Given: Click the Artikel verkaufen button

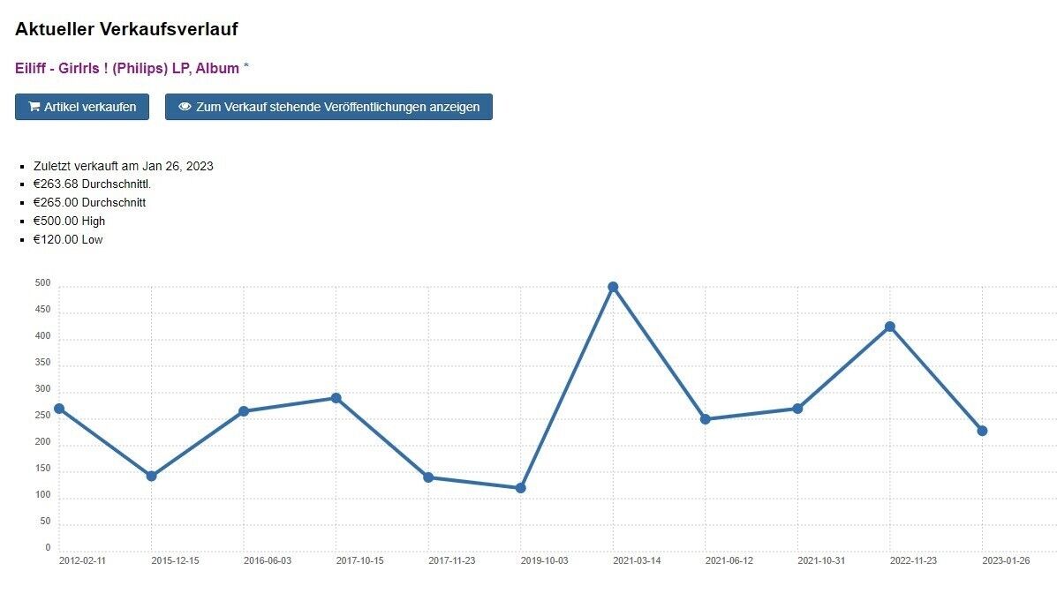Looking at the screenshot, I should coord(82,107).
